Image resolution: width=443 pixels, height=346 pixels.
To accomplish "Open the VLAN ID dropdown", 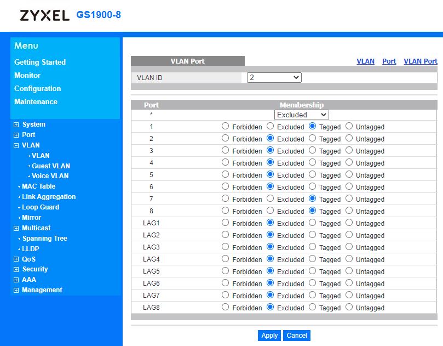I will coord(274,78).
